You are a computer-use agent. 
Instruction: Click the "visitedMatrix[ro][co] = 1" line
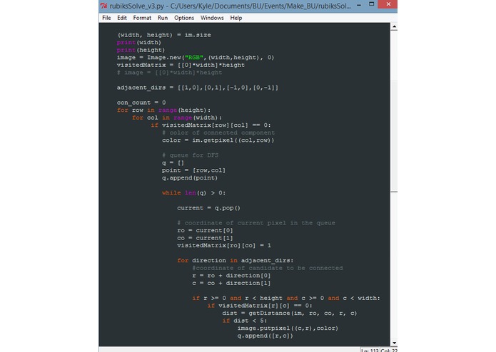(224, 246)
